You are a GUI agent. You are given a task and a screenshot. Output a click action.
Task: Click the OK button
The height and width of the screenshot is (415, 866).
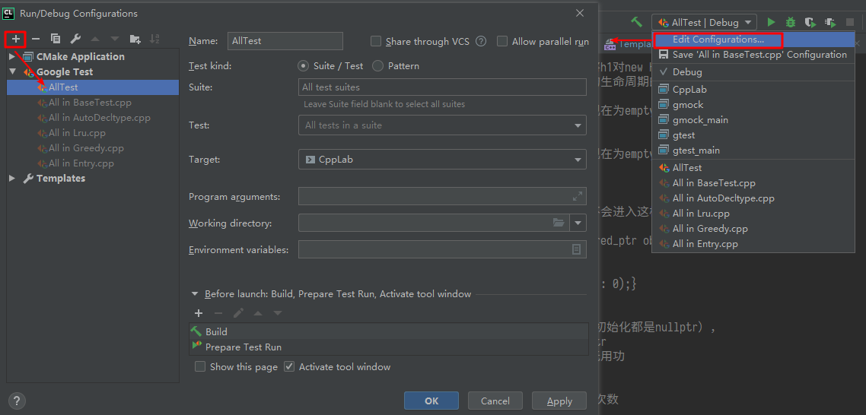click(431, 401)
